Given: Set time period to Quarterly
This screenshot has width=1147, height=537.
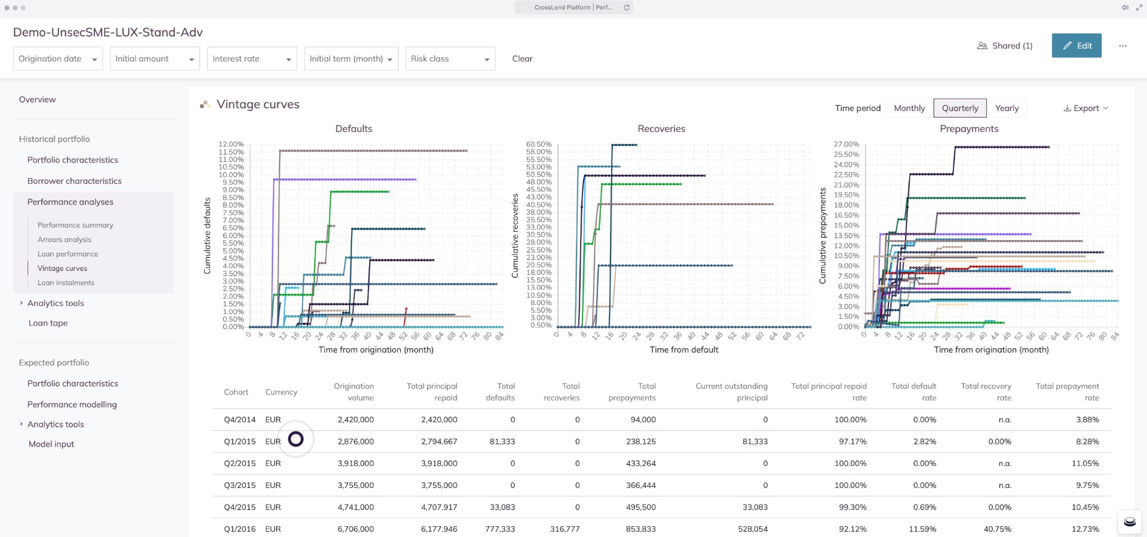Looking at the screenshot, I should pos(960,108).
